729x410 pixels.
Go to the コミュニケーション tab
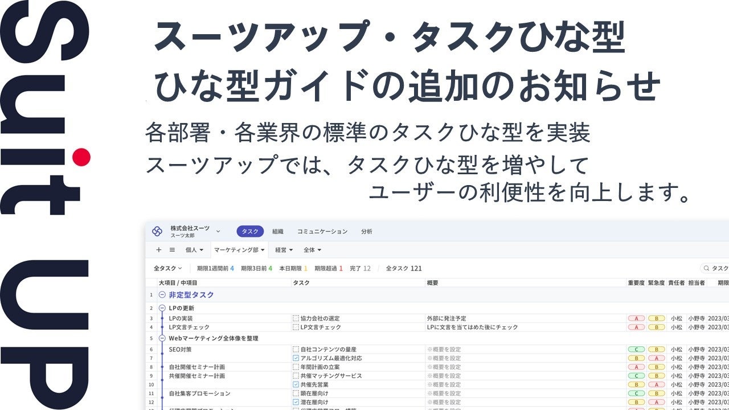(x=322, y=232)
